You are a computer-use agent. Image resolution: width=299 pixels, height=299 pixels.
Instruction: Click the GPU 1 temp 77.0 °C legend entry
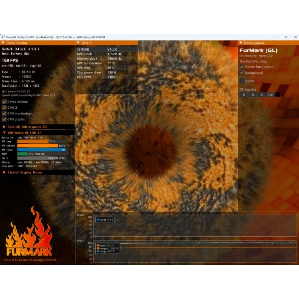(105, 246)
